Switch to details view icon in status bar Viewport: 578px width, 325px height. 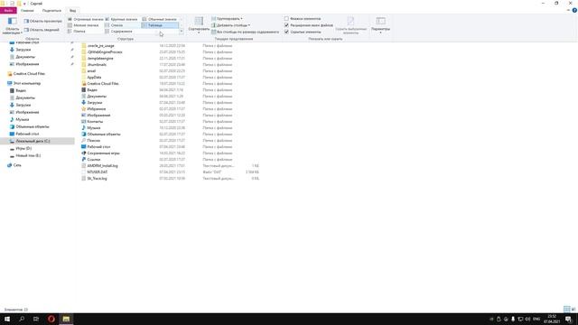coord(566,309)
